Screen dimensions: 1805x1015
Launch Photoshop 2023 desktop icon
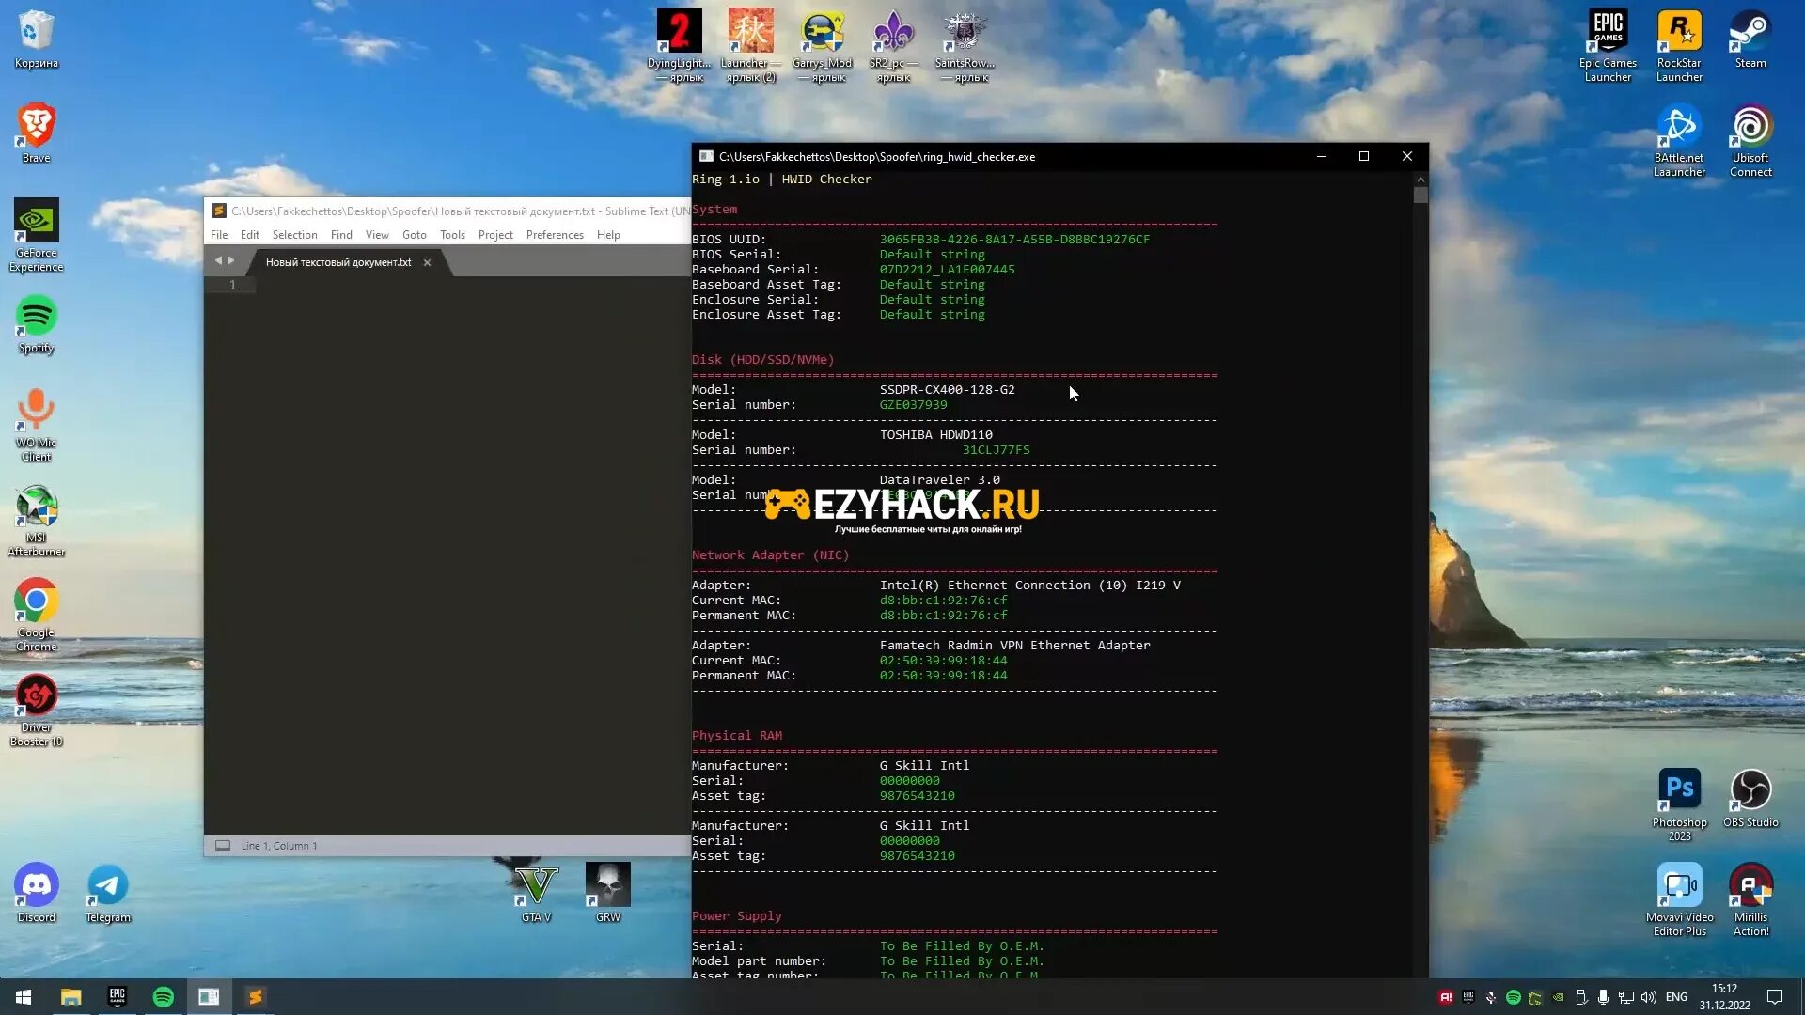[x=1679, y=805]
